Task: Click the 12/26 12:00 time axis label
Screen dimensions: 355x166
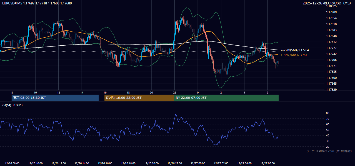Action: tap(59, 164)
